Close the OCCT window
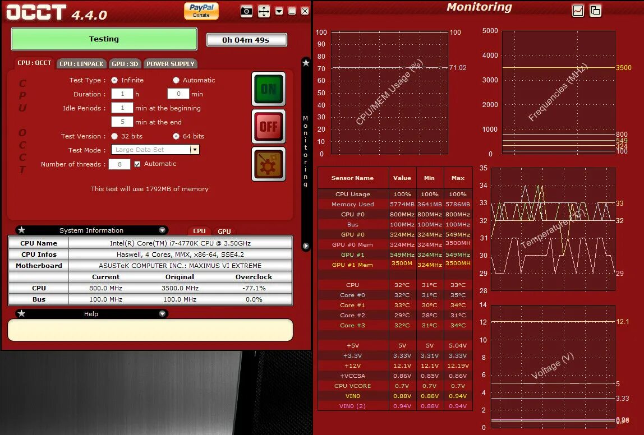Viewport: 644px width, 435px height. click(305, 11)
